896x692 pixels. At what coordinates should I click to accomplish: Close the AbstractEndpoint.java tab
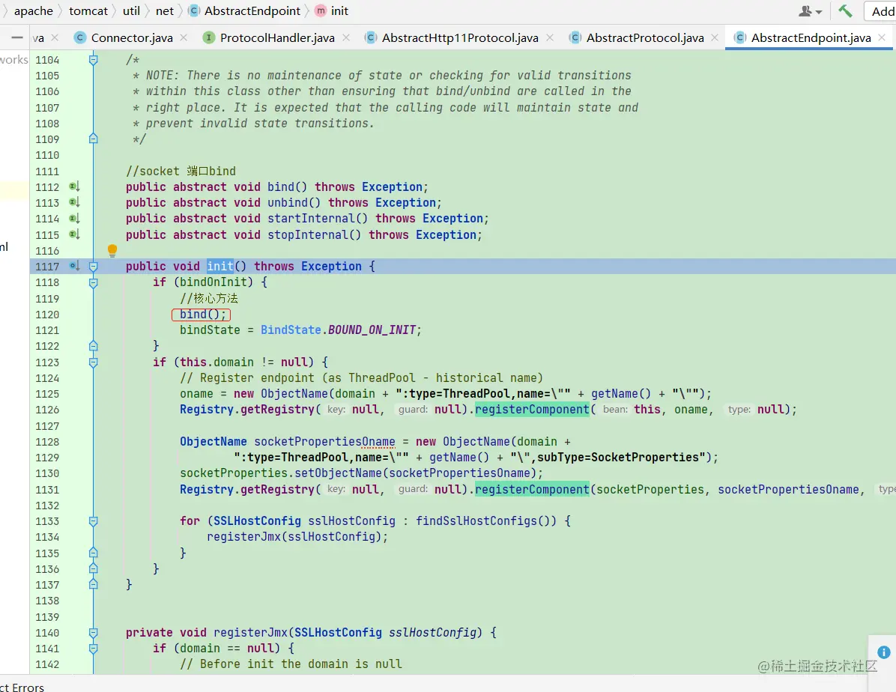[x=883, y=37]
